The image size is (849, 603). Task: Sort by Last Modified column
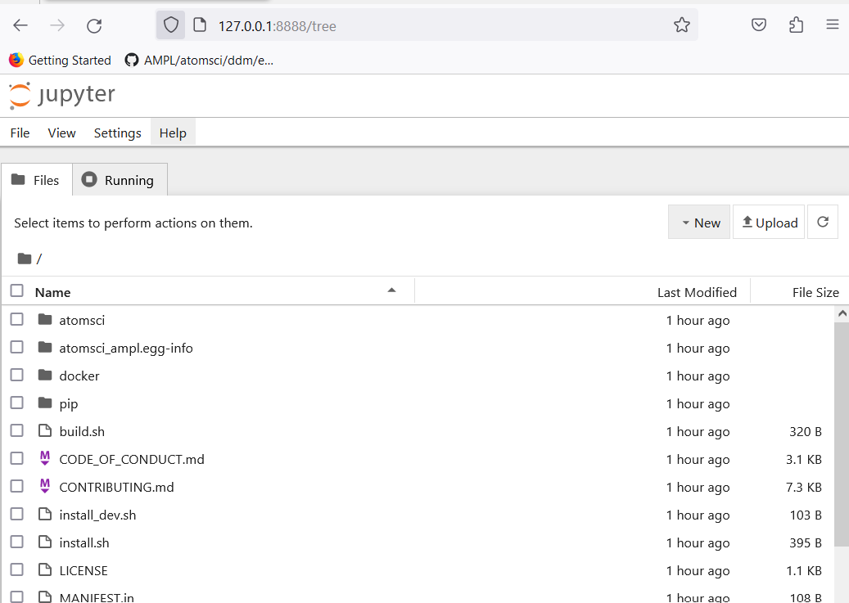pyautogui.click(x=697, y=293)
